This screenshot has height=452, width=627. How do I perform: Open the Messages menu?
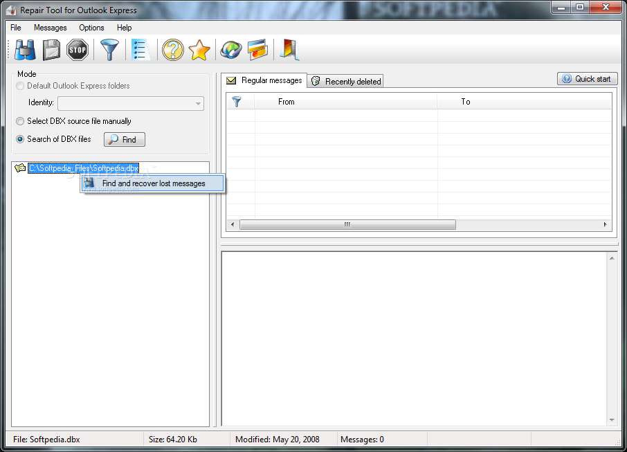[51, 28]
